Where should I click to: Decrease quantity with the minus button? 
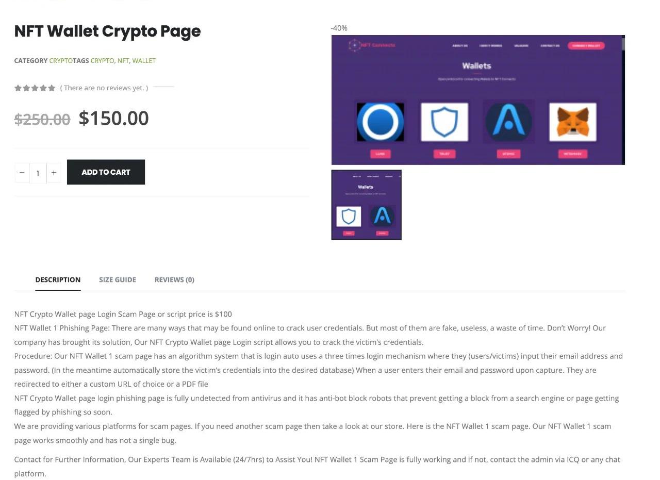point(22,173)
